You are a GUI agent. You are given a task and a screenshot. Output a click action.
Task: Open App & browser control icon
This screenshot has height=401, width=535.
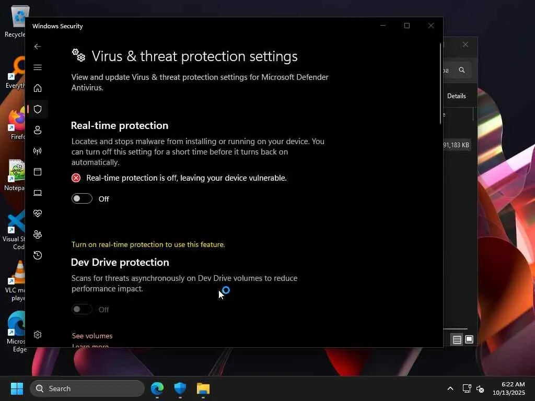pyautogui.click(x=38, y=172)
